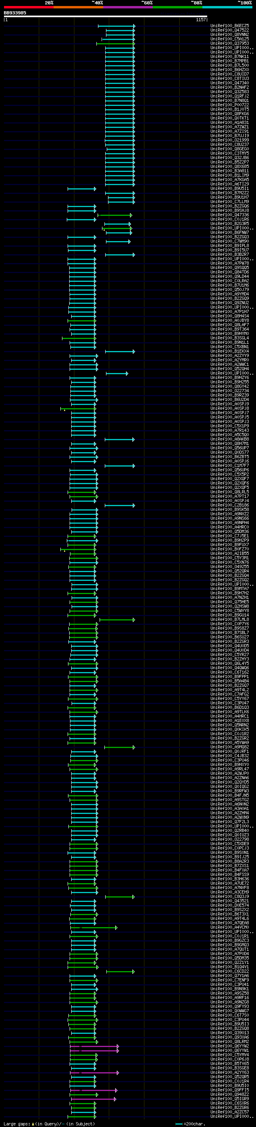Select hit UniRef100_Q47522
Screen dimensions: 256x1127
pyautogui.click(x=230, y=30)
